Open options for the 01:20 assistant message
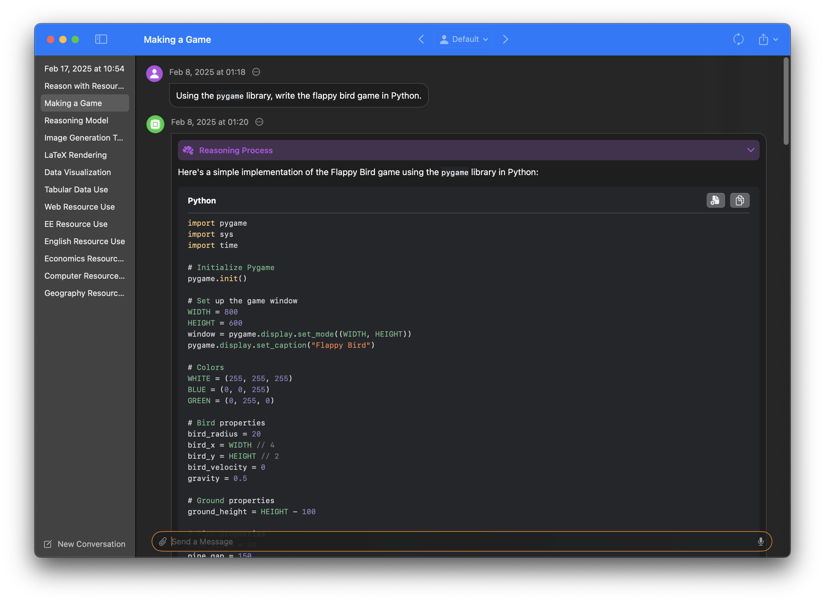The image size is (825, 603). (x=259, y=122)
